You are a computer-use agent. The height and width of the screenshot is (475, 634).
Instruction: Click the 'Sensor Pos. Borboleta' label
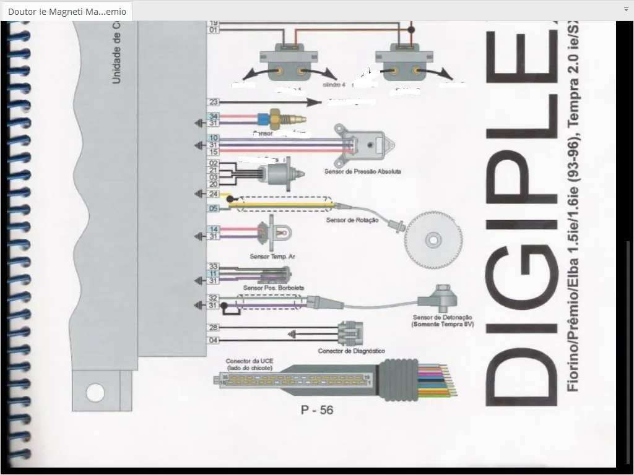pyautogui.click(x=273, y=288)
